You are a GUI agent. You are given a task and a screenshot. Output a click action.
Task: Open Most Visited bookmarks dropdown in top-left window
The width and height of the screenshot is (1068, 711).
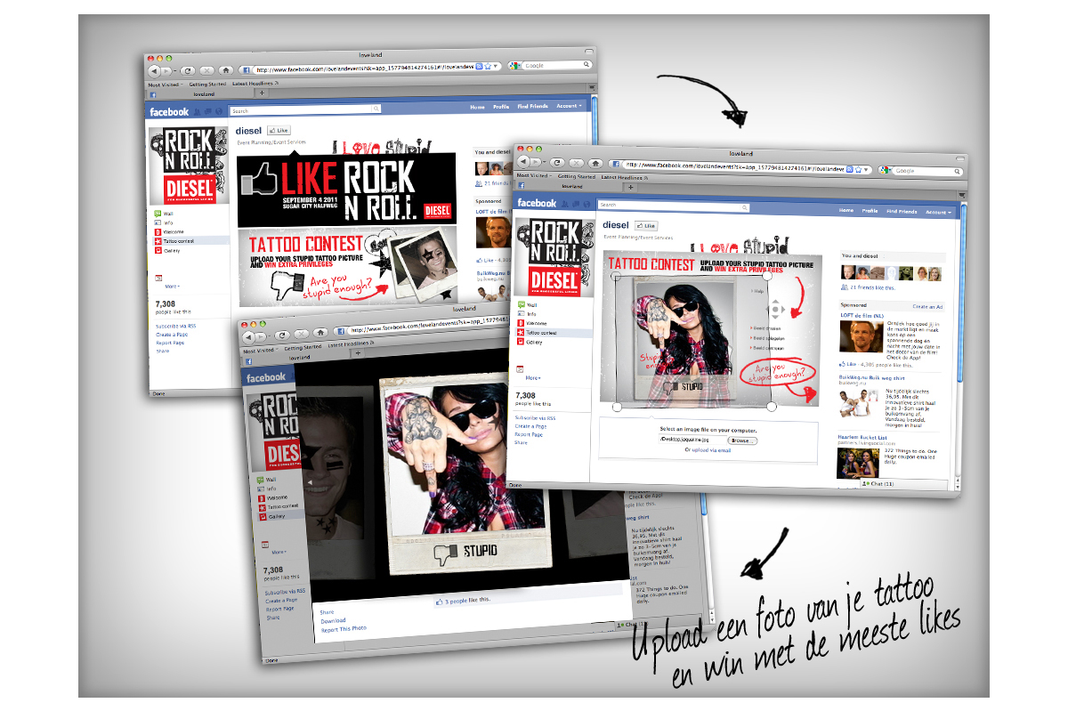(x=165, y=83)
